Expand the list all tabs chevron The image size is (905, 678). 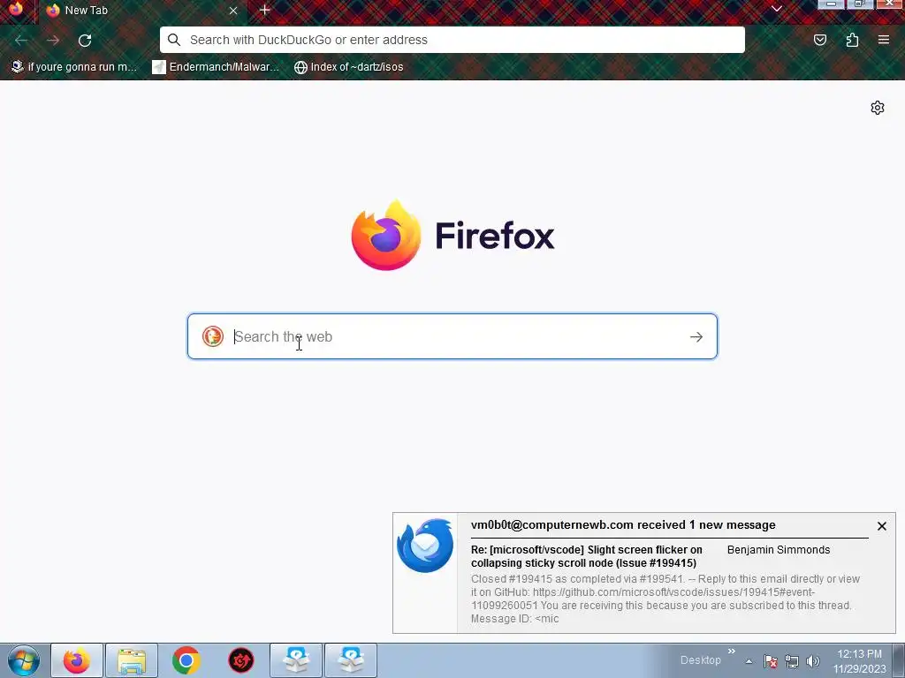pos(776,9)
